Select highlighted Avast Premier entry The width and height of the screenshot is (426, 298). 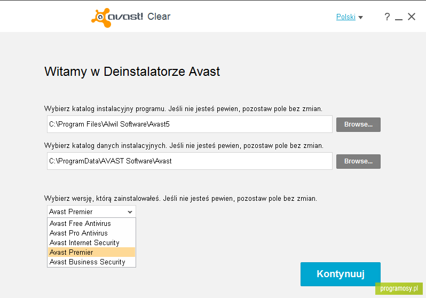[91, 252]
